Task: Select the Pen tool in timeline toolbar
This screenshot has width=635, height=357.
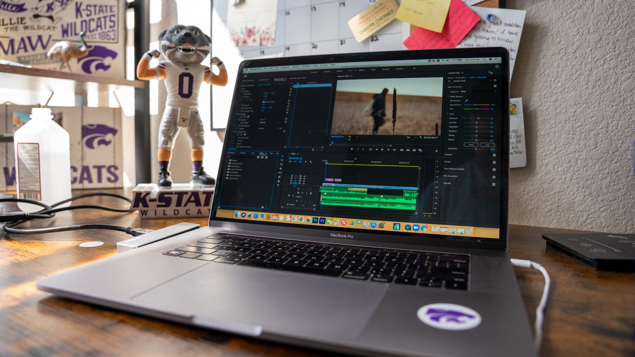Action: pyautogui.click(x=279, y=177)
